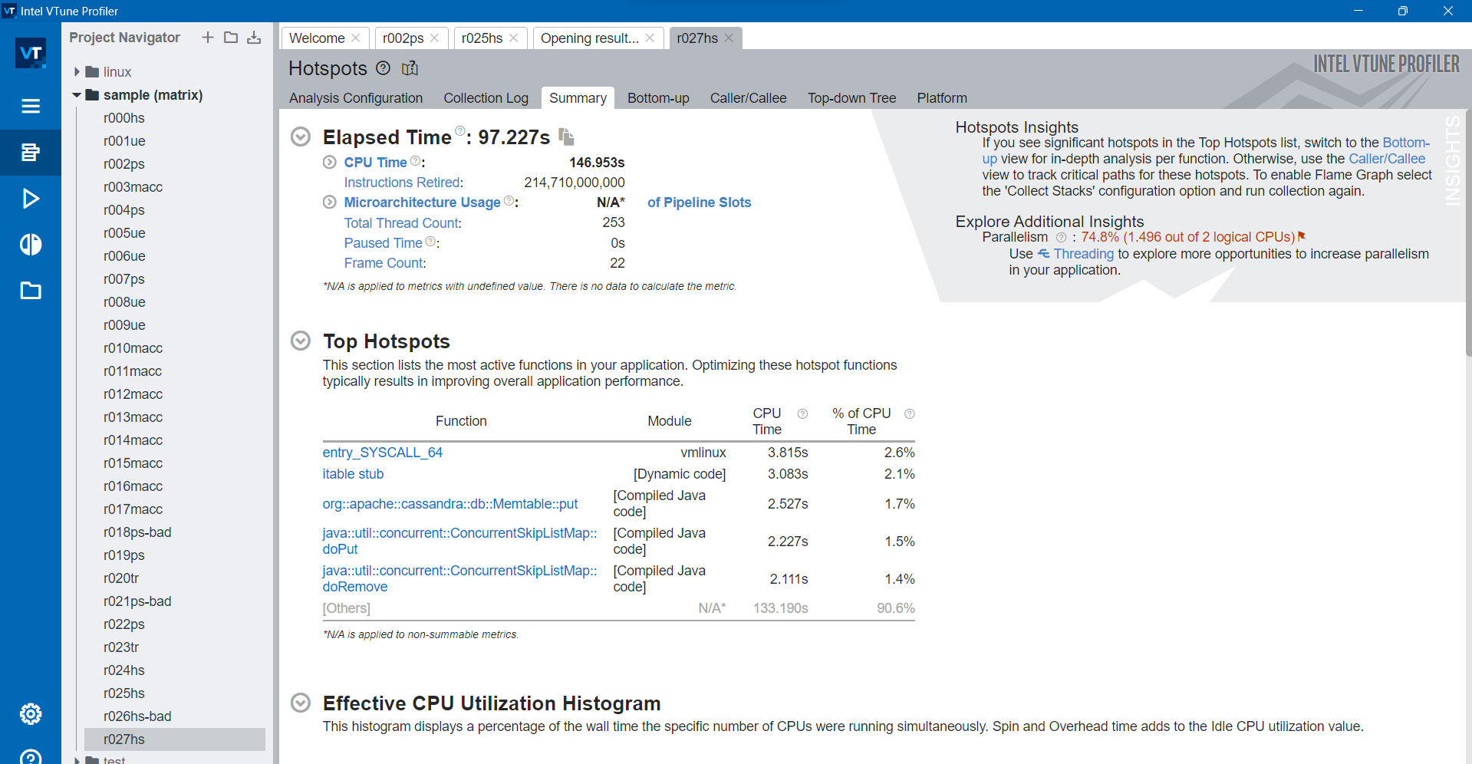Image resolution: width=1472 pixels, height=764 pixels.
Task: Open the hamburger navigation menu
Action: 31,107
